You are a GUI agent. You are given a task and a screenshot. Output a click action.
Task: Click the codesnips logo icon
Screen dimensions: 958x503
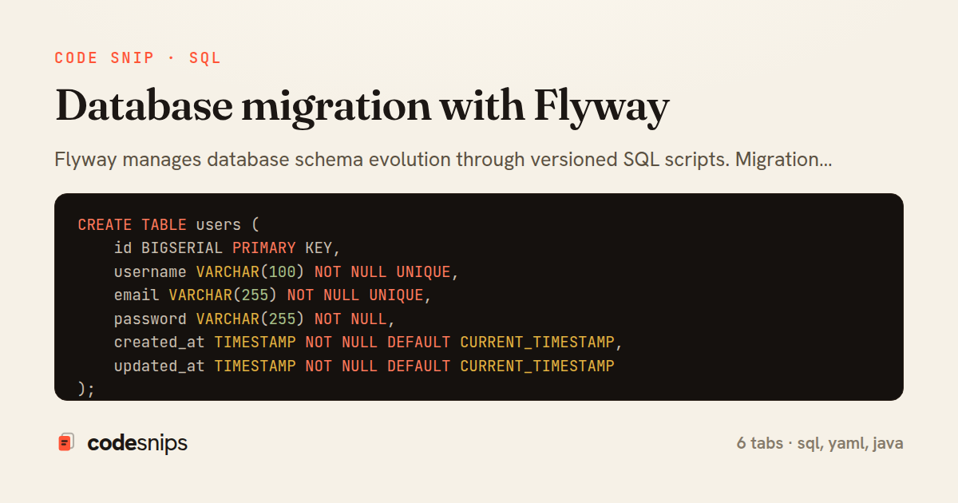pos(66,442)
